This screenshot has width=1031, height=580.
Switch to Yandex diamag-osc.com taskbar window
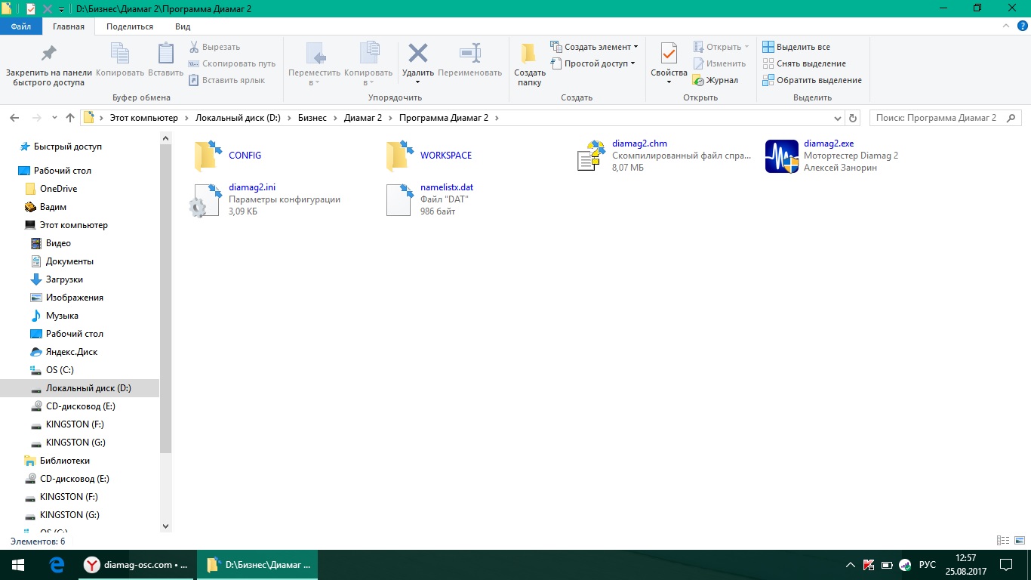pos(136,565)
